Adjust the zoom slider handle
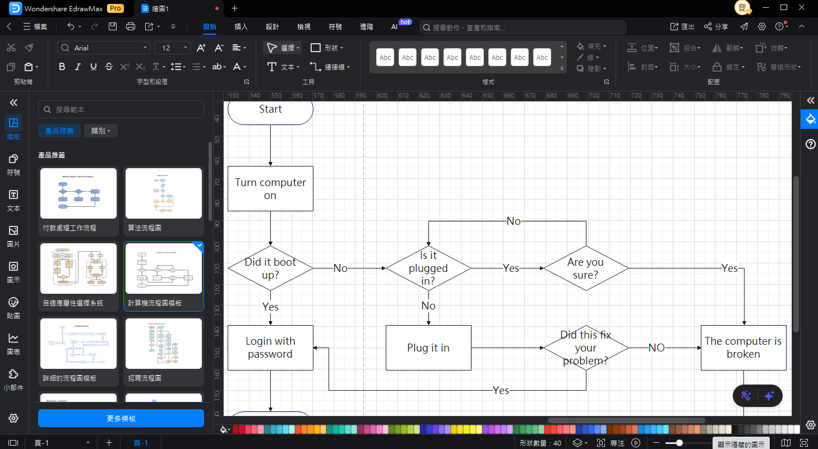This screenshot has height=449, width=818. point(680,443)
